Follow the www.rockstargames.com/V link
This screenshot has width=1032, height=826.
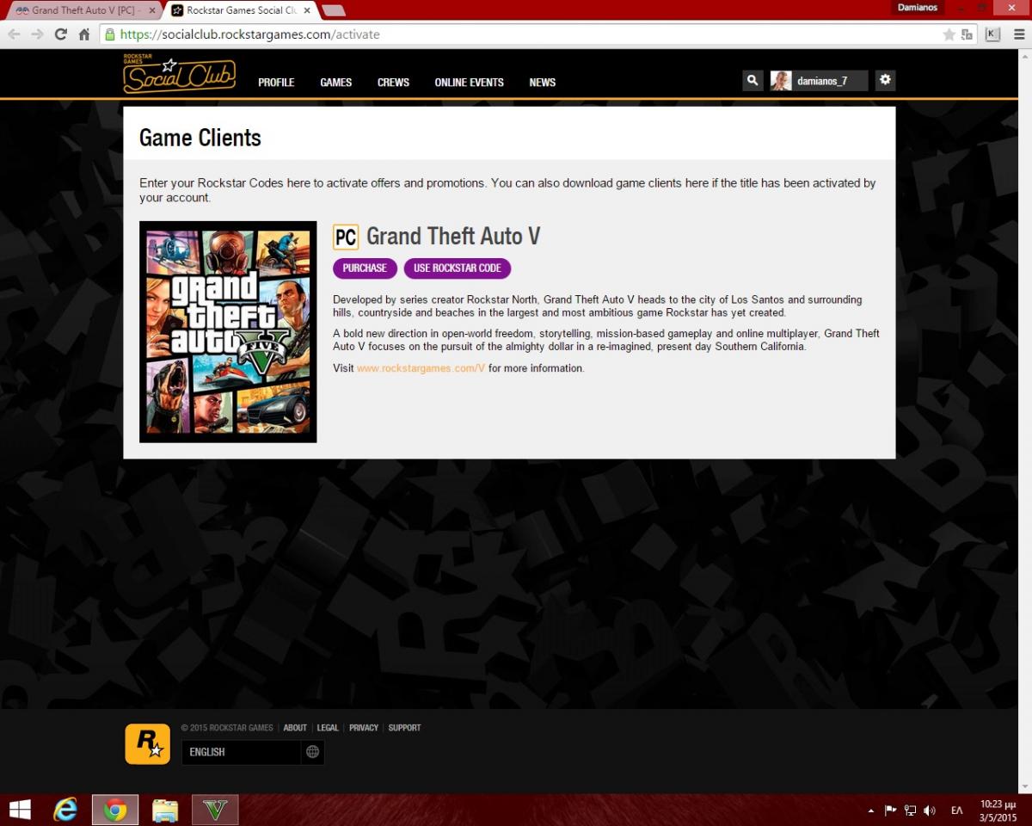point(421,368)
